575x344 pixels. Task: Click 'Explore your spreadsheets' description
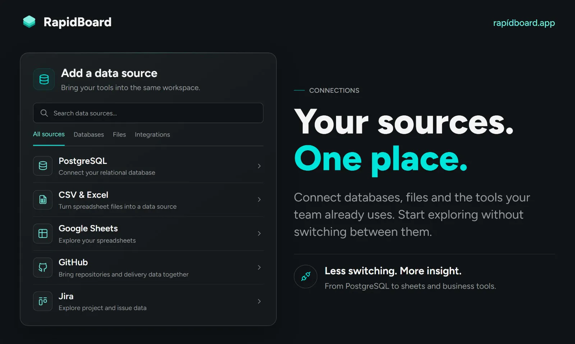97,240
